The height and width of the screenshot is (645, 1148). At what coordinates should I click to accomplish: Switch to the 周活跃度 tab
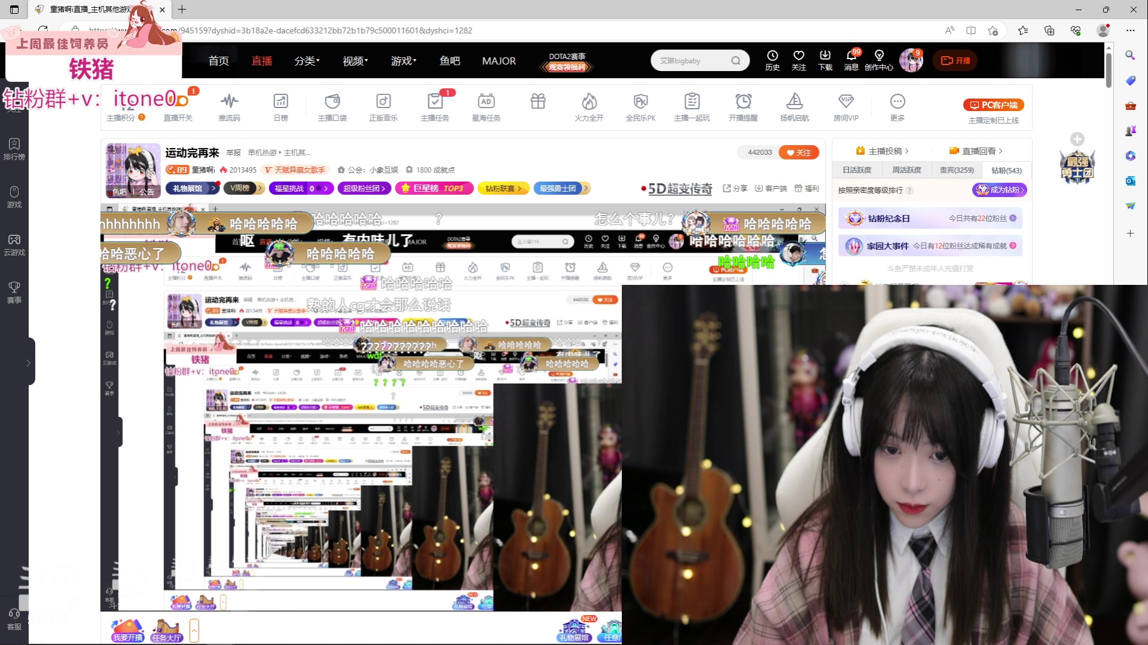click(906, 170)
